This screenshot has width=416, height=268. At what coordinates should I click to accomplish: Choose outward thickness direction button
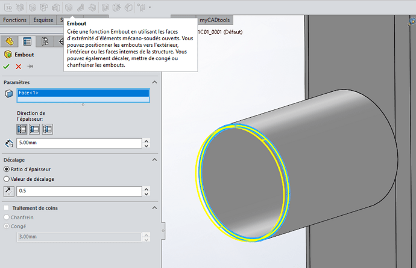coord(22,129)
